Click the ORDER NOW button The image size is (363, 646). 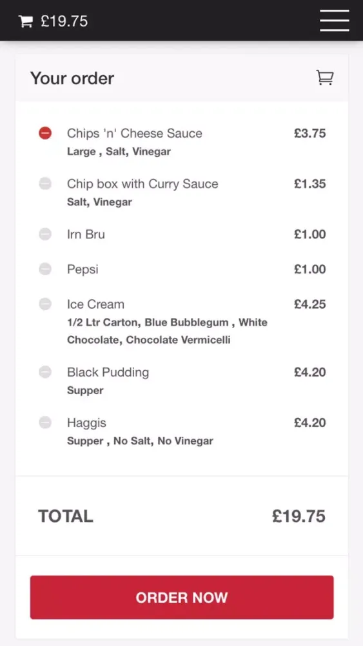pos(182,598)
